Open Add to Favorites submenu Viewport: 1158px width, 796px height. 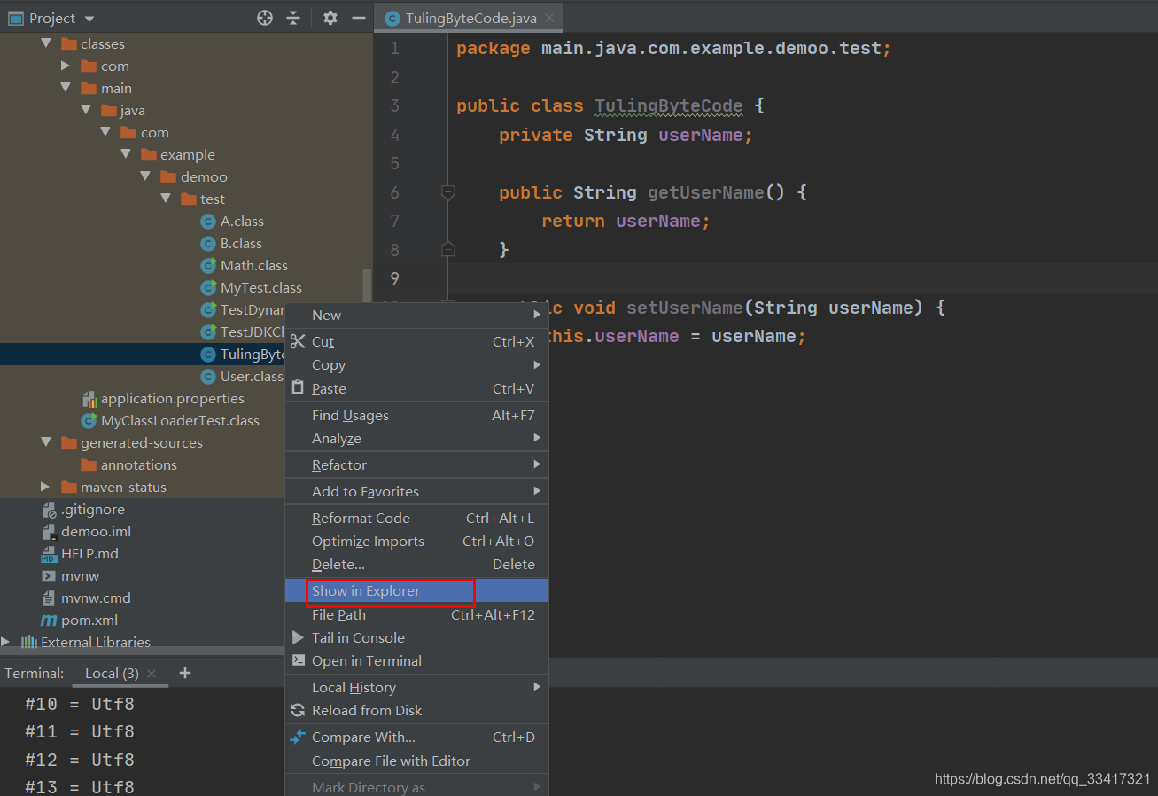click(416, 491)
